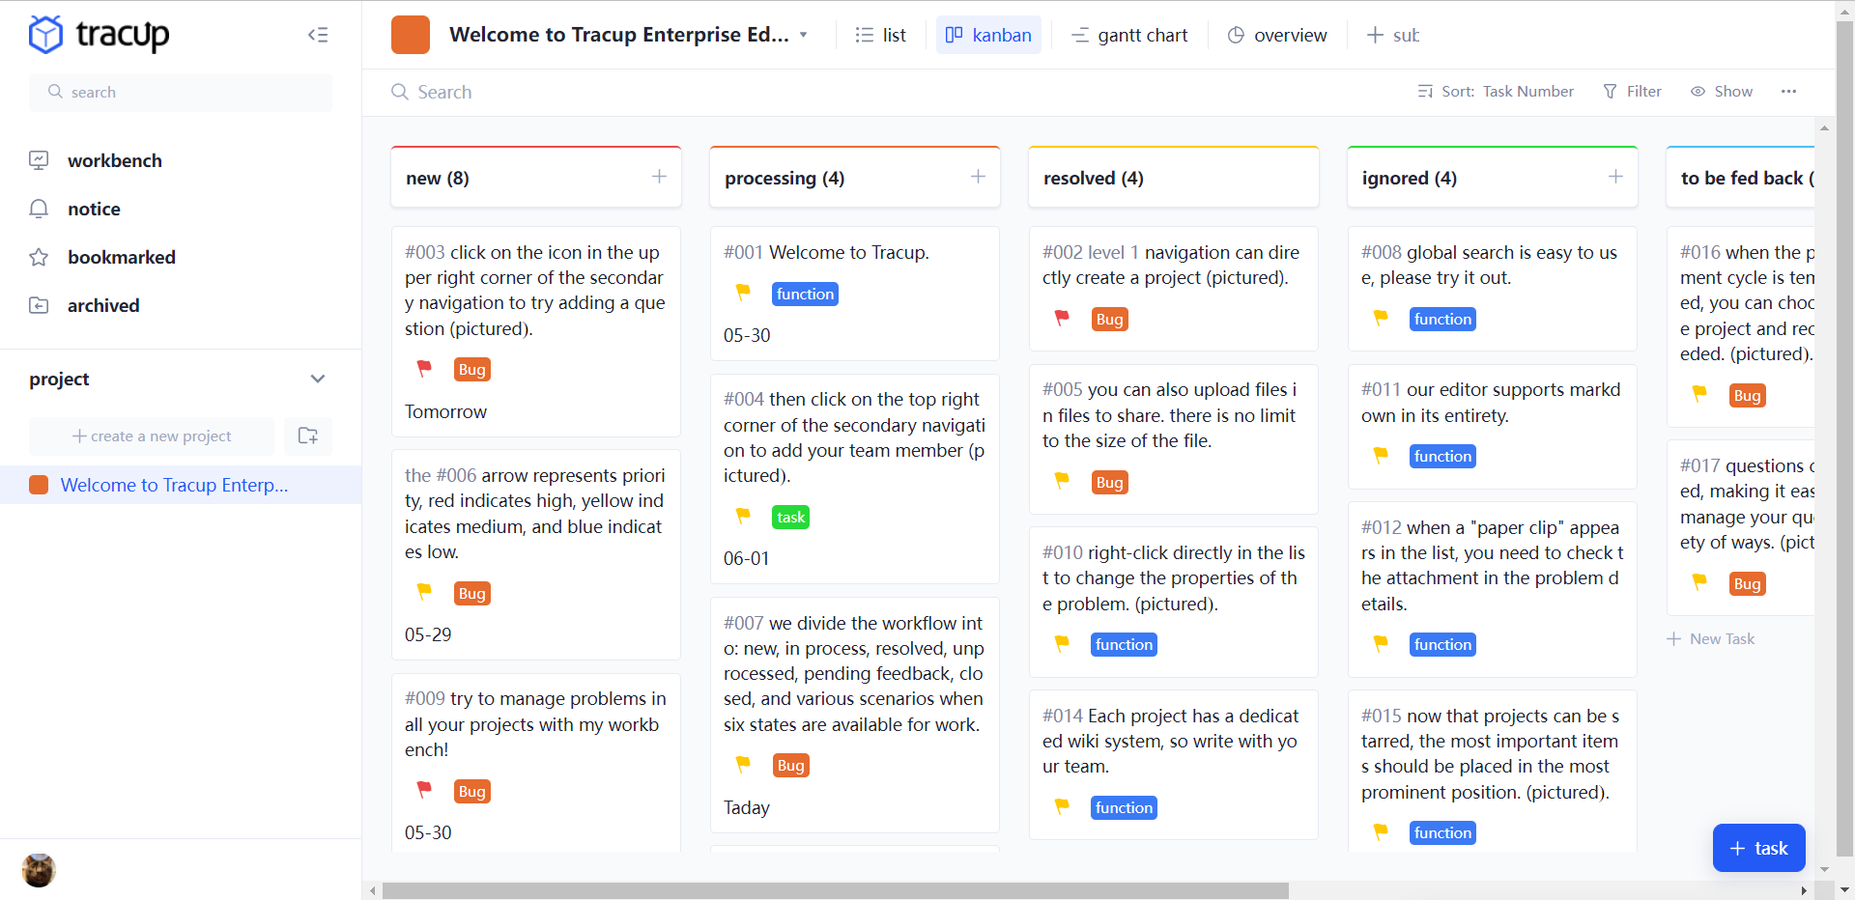View bookmarked items
Screen dimensions: 1855x900
click(122, 257)
